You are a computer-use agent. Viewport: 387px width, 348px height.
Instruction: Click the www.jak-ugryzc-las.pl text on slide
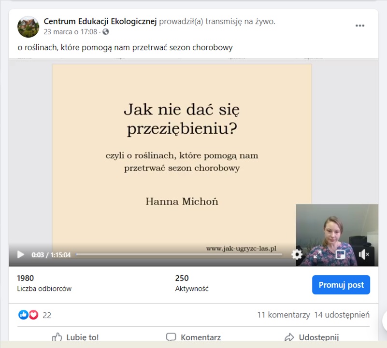point(241,249)
